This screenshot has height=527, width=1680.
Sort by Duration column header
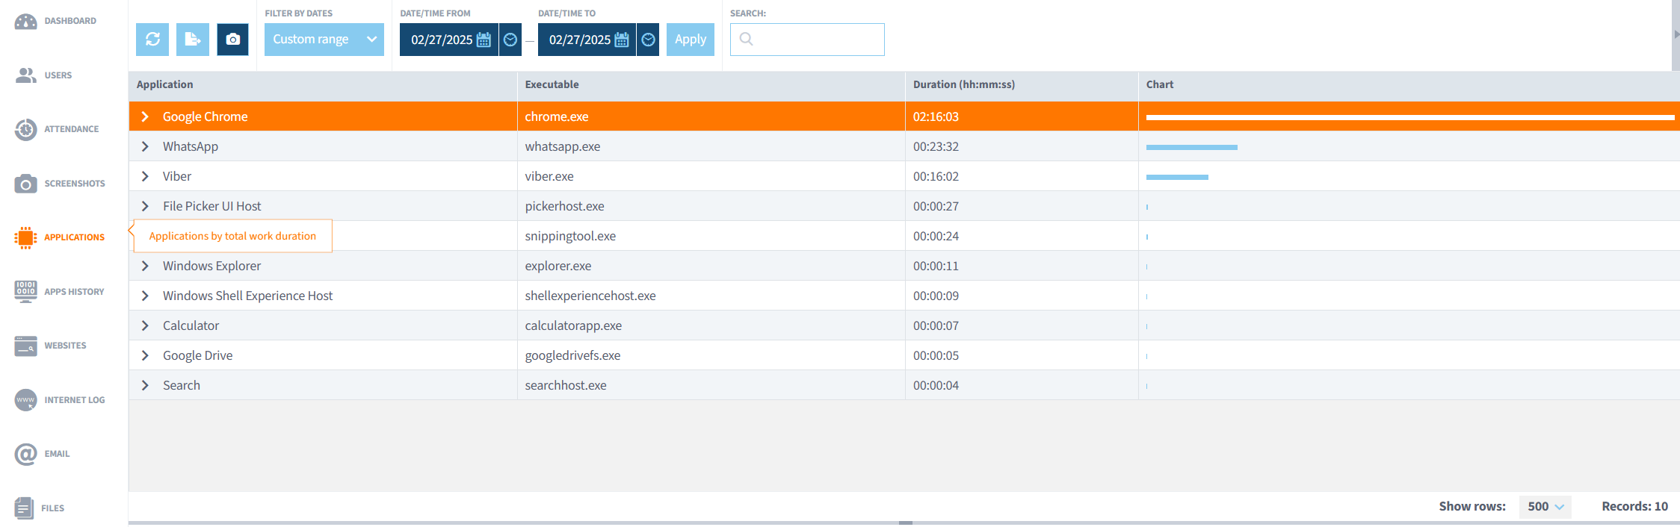pos(963,84)
